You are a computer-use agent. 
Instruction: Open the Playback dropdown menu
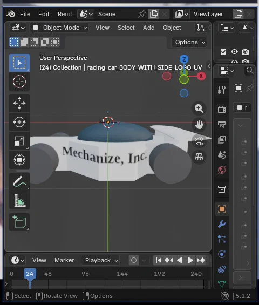coord(101,260)
